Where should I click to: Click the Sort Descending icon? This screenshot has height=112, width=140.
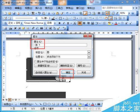tap(120, 18)
